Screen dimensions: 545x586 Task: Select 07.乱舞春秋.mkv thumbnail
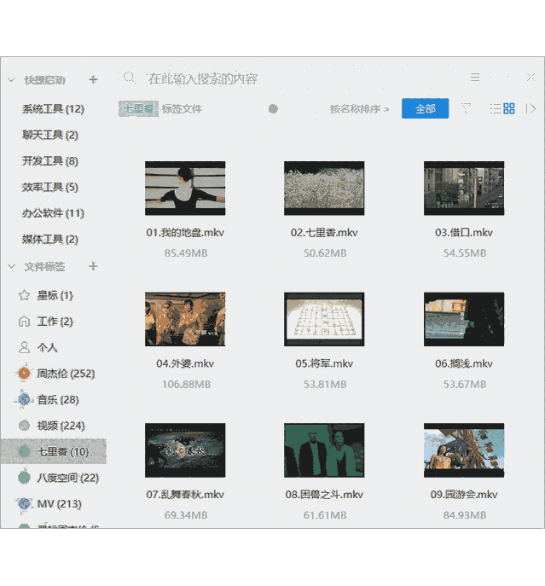pyautogui.click(x=185, y=450)
